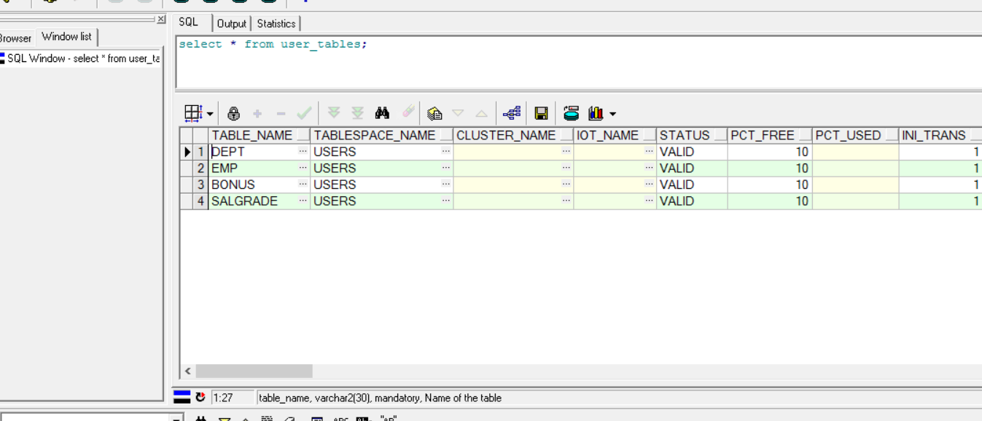Switch to the Statistics tab

coord(276,23)
